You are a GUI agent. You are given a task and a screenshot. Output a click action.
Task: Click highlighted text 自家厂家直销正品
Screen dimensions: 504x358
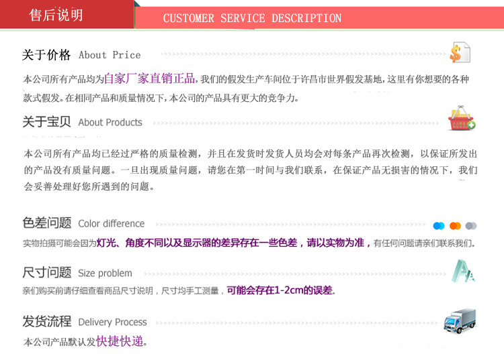149,78
